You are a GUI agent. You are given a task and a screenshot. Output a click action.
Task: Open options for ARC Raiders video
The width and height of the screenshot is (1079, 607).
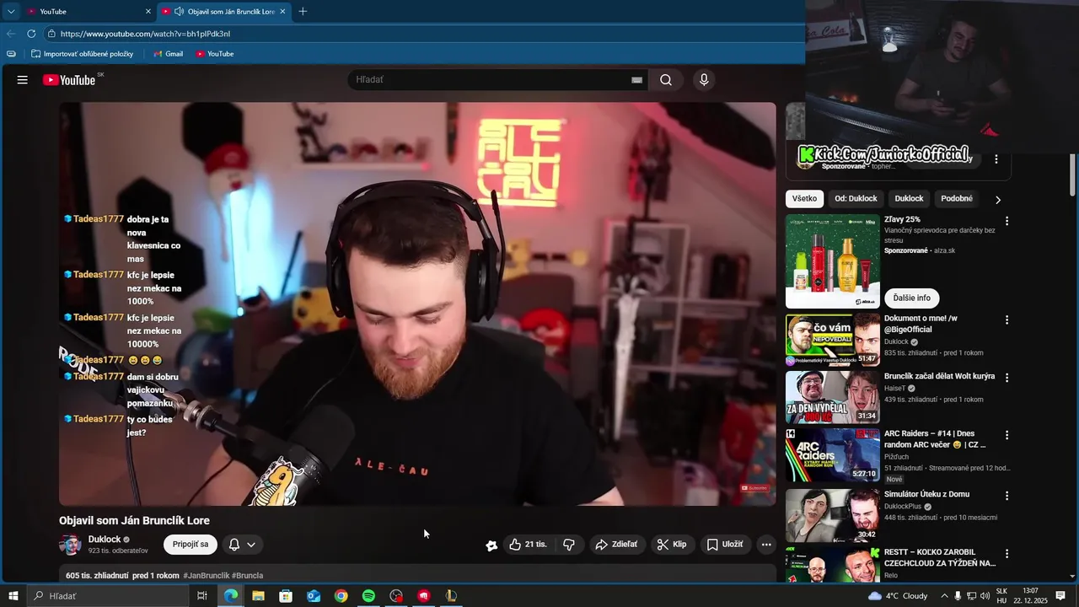pyautogui.click(x=1006, y=435)
